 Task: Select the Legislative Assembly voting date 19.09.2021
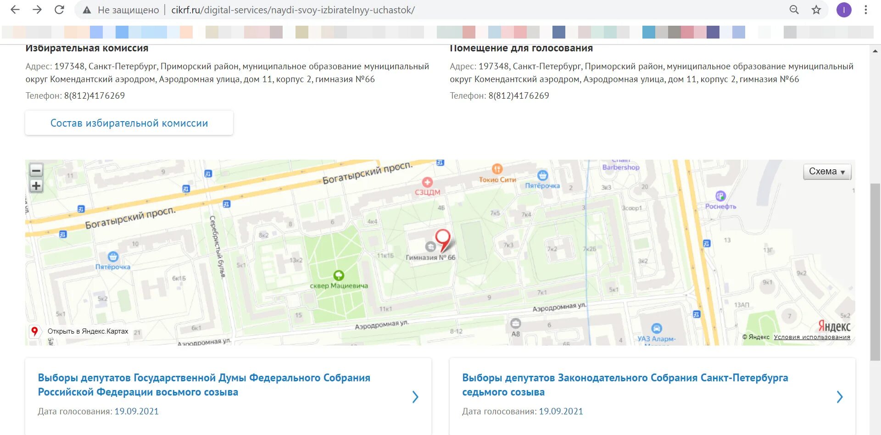(x=561, y=411)
